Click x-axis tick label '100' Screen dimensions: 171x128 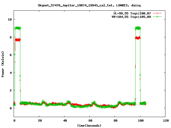click(141, 121)
